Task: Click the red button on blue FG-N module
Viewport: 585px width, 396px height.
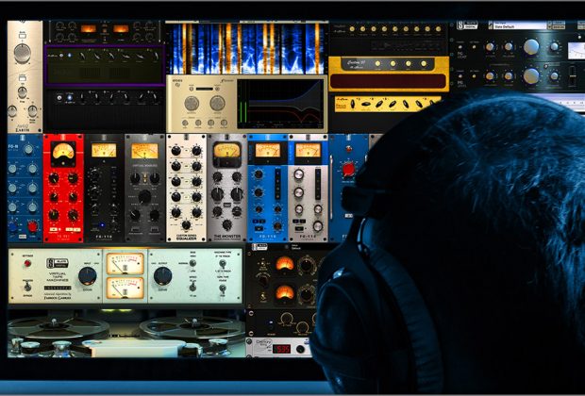Action: pos(32,225)
